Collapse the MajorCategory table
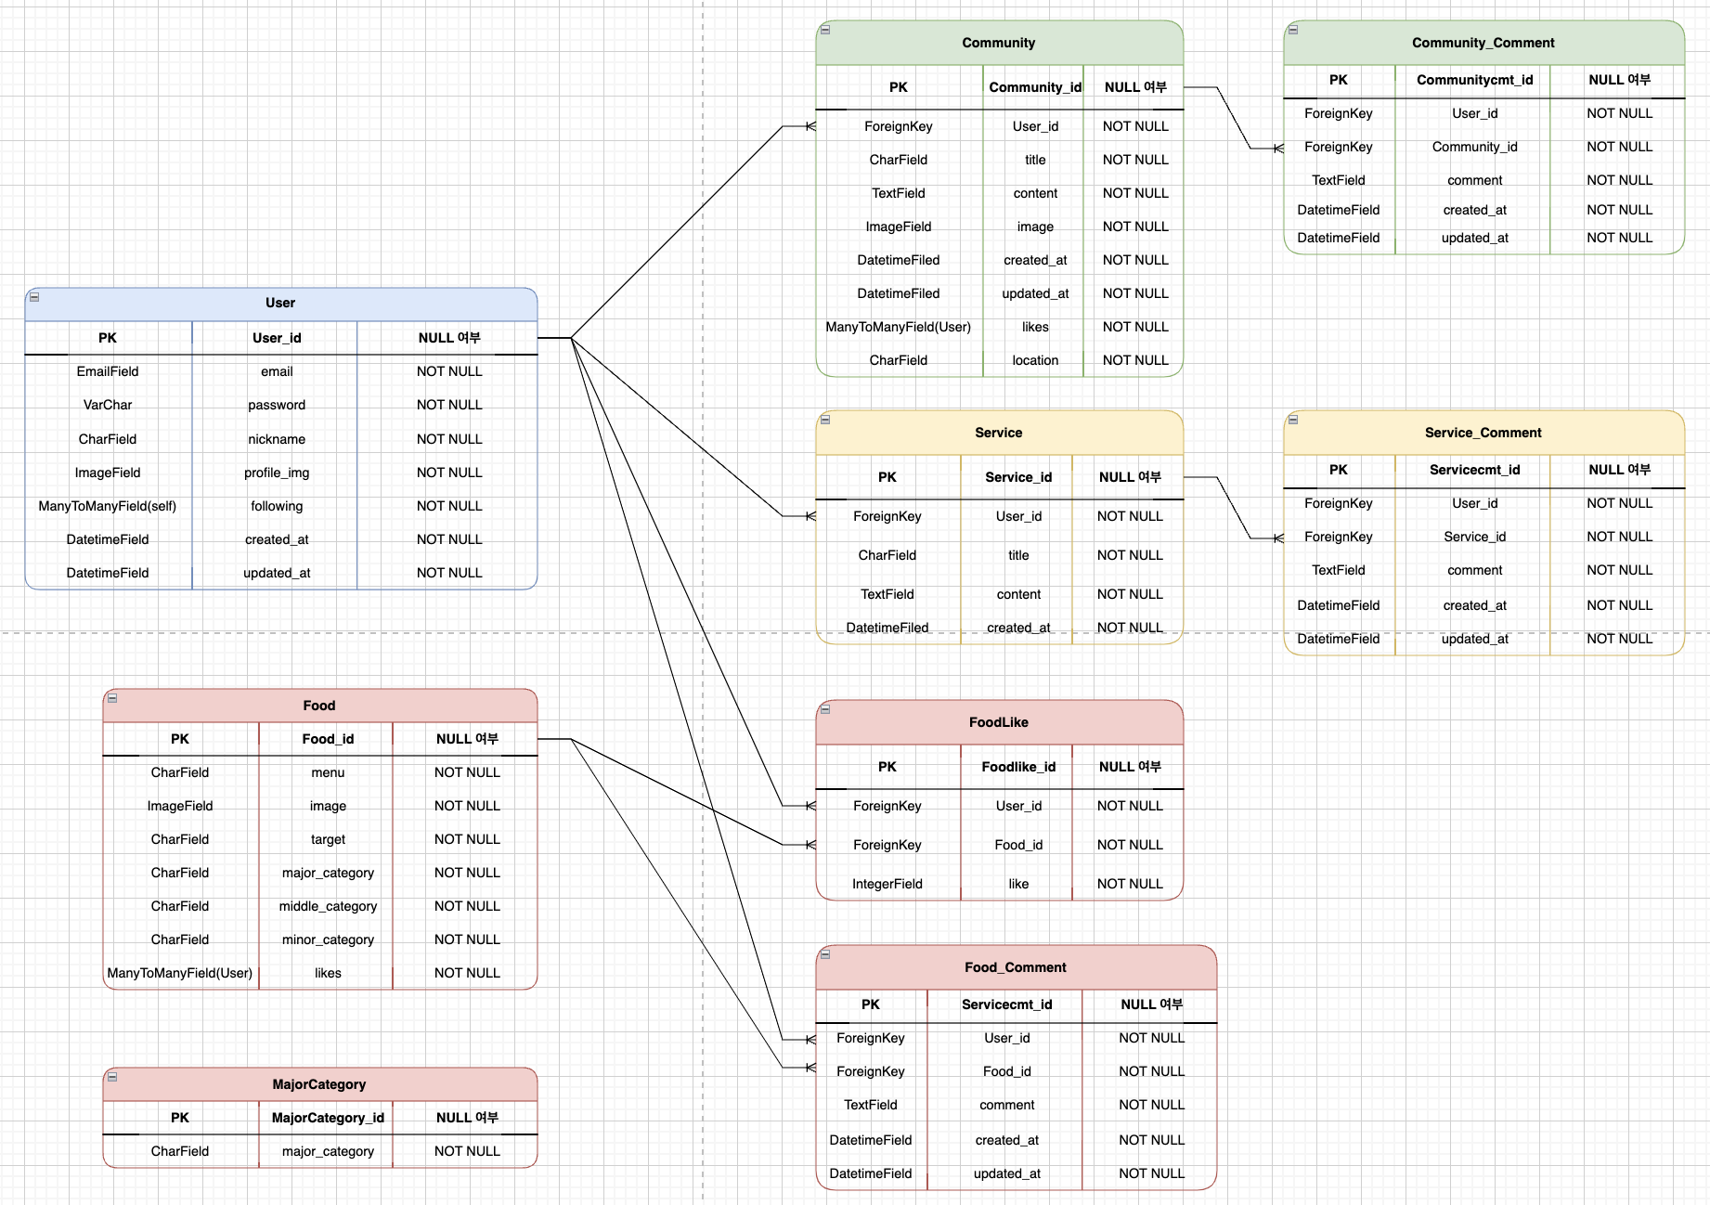 [x=113, y=1077]
